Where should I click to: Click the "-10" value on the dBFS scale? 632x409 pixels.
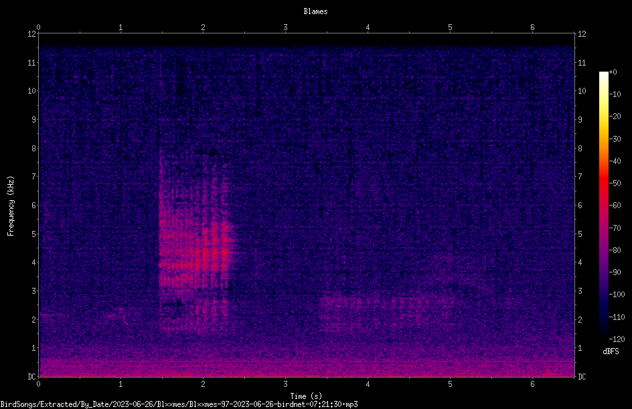tap(615, 94)
